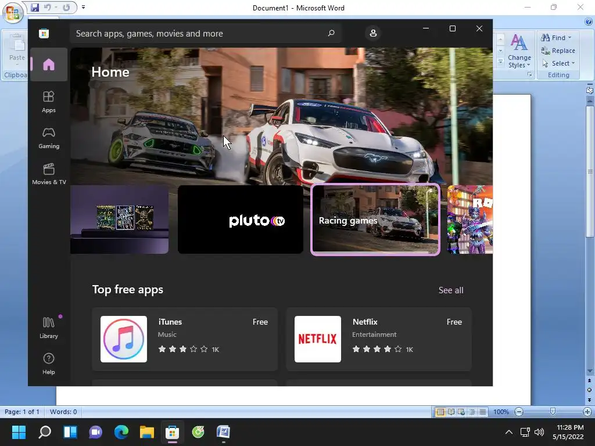Select the Roblox featured tile
The height and width of the screenshot is (446, 595).
470,220
